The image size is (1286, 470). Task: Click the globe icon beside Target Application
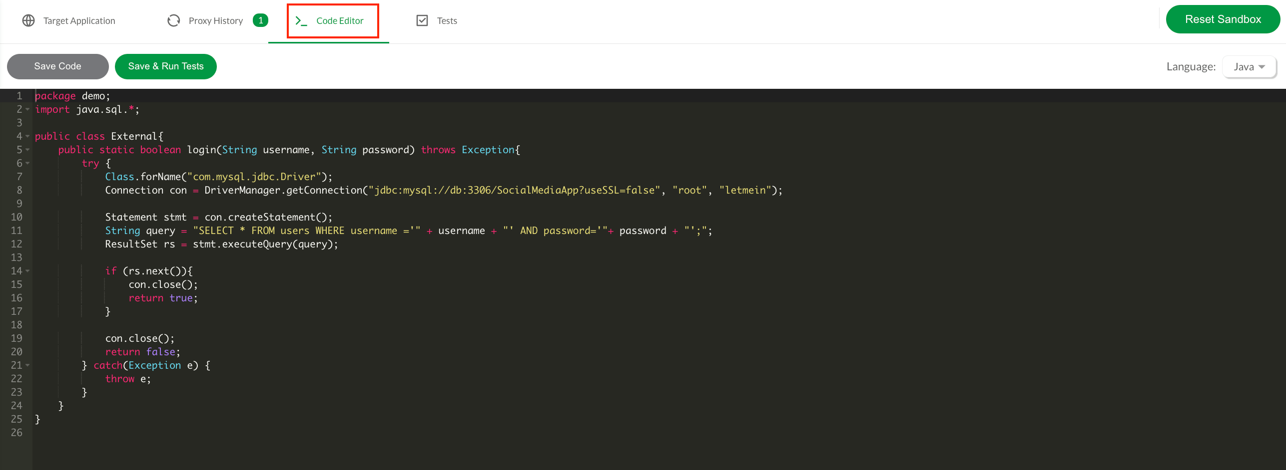[28, 20]
